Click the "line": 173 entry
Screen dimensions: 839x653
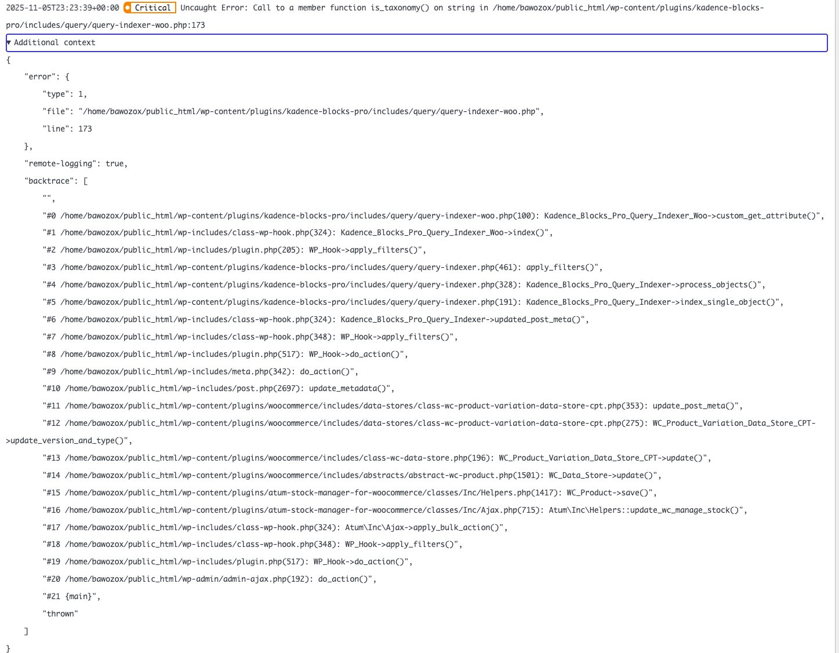(67, 129)
